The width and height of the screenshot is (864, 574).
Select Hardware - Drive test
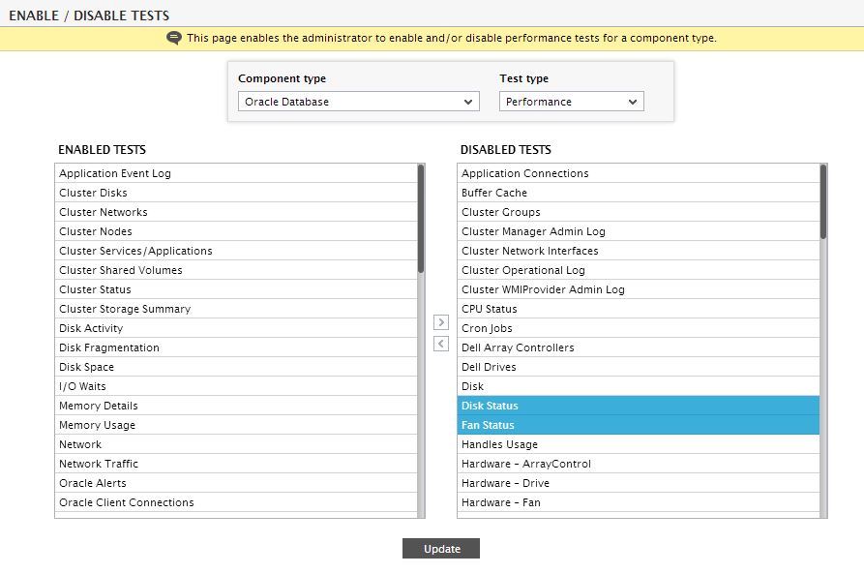pos(639,482)
